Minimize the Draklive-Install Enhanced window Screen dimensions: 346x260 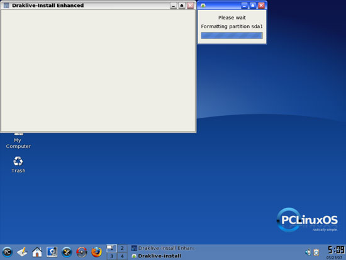click(x=174, y=6)
